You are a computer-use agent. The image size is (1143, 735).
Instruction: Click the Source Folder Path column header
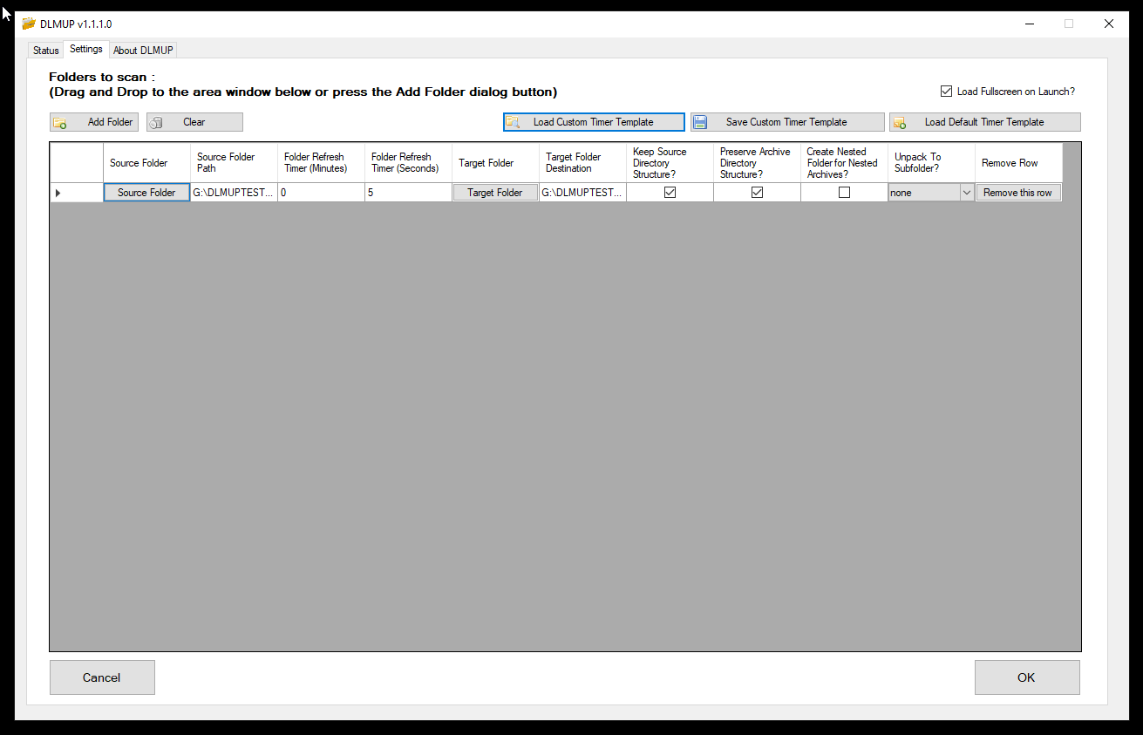[234, 163]
